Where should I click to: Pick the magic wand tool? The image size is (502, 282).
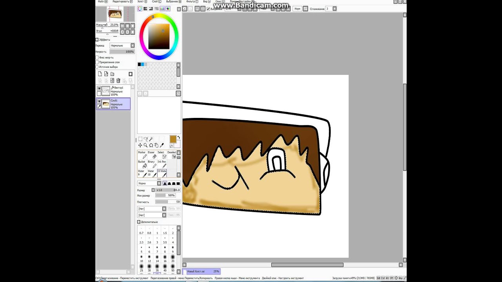(151, 139)
